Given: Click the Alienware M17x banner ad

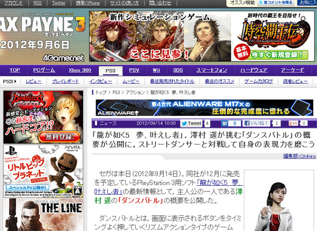Looking at the screenshot, I should 204,107.
